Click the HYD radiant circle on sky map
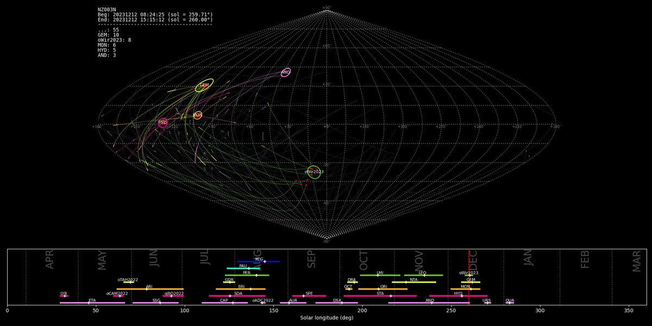 [162, 123]
